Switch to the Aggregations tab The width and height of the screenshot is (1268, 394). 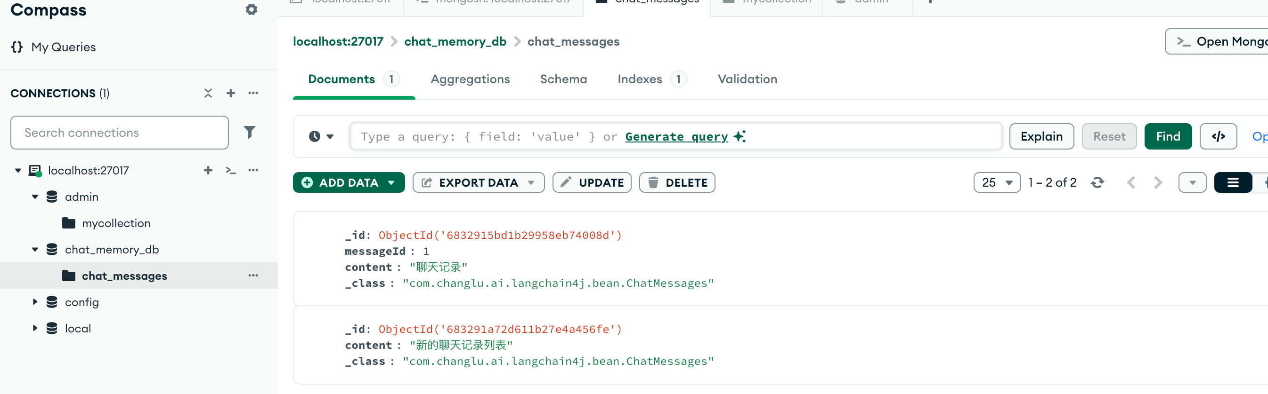(x=470, y=79)
